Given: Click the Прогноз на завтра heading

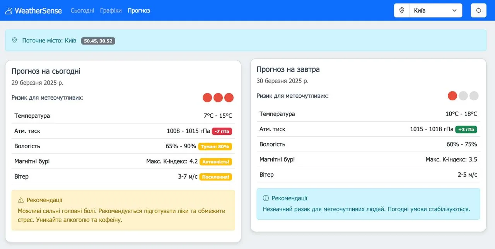Looking at the screenshot, I should click(288, 69).
